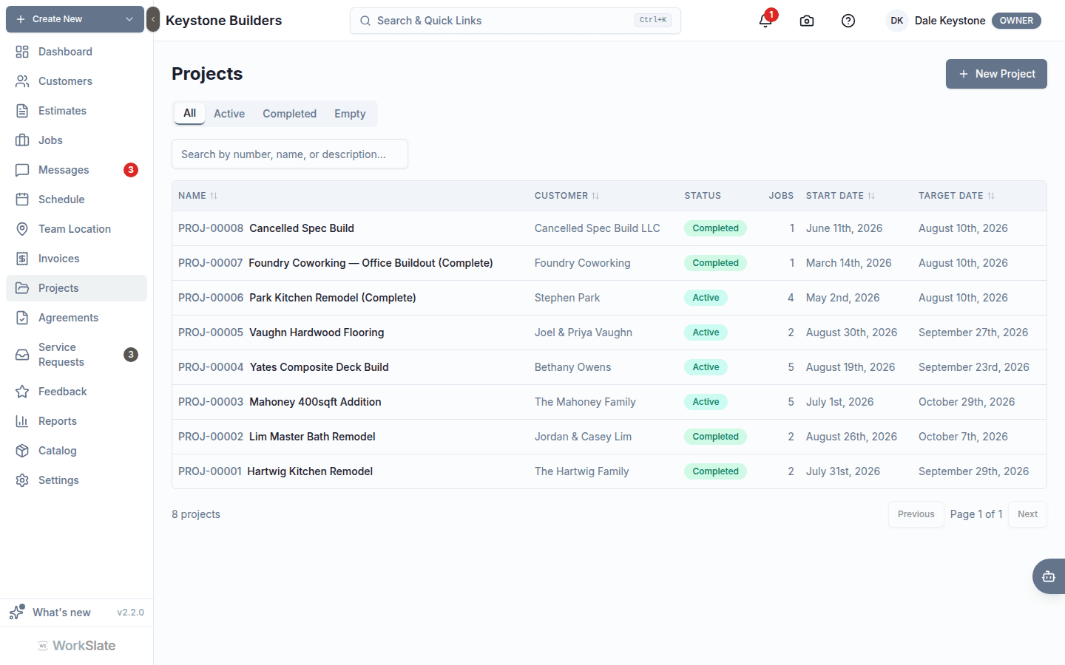The image size is (1065, 665).
Task: Open Feedback star icon in sidebar
Action: [22, 392]
